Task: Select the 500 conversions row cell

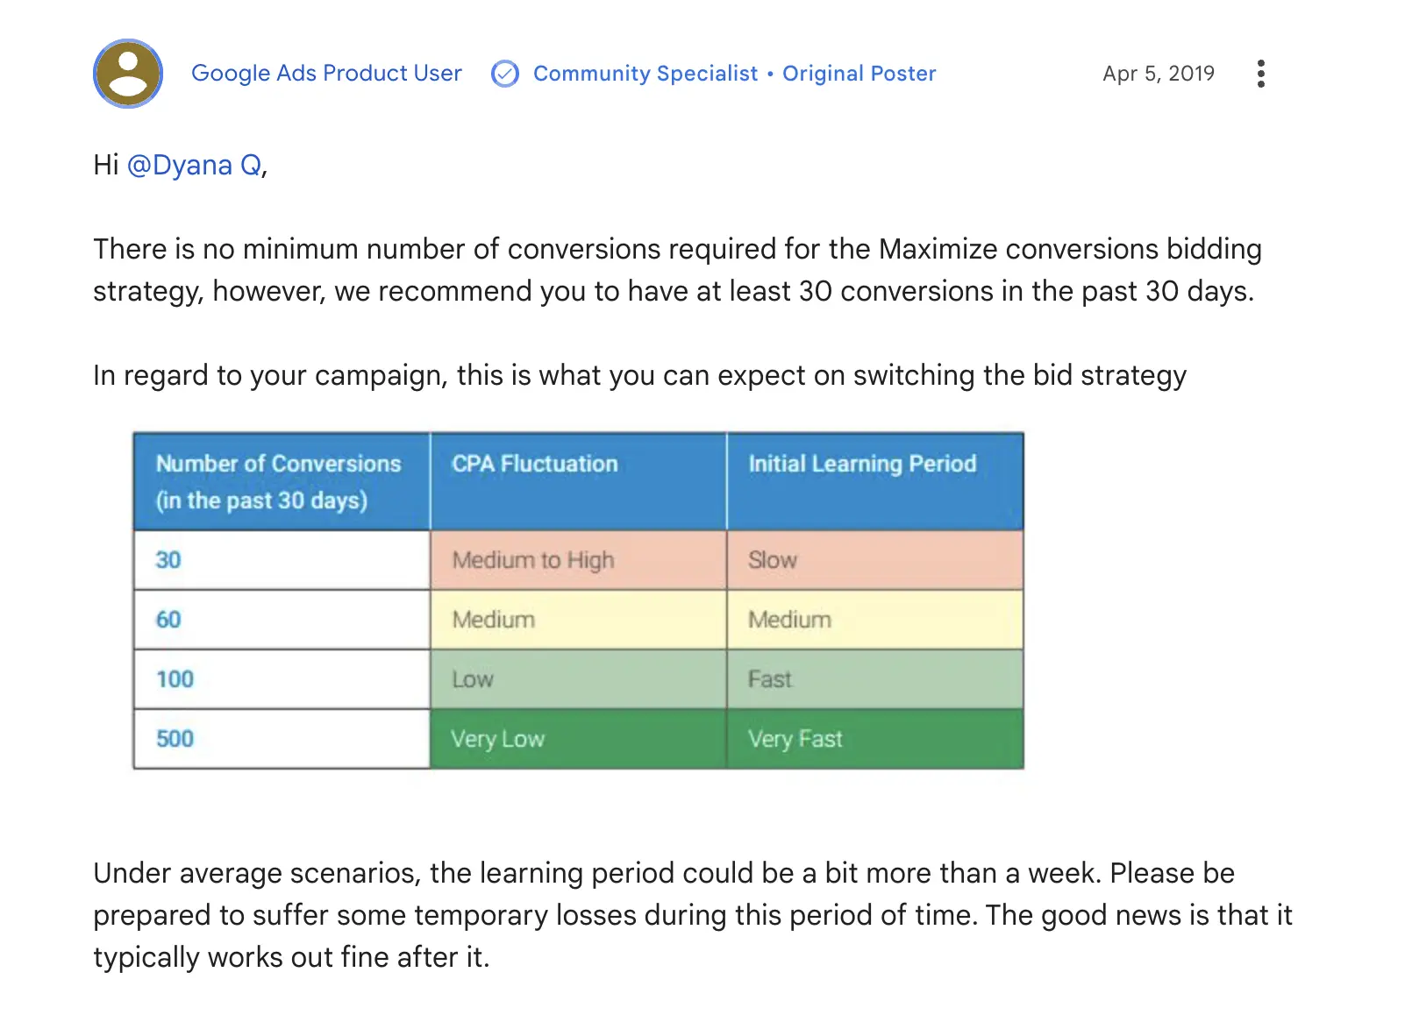Action: tap(281, 739)
